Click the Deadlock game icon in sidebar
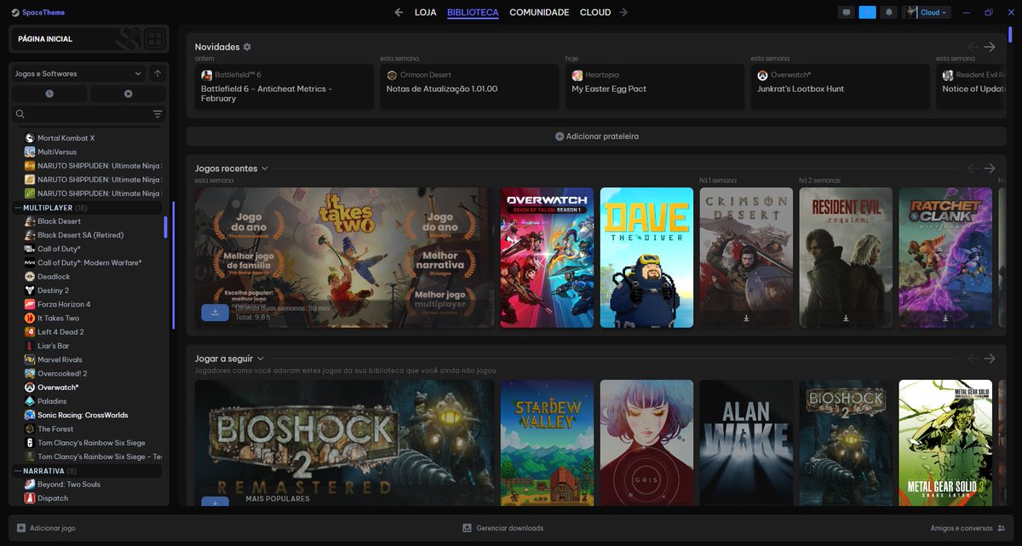Image resolution: width=1022 pixels, height=546 pixels. [30, 277]
